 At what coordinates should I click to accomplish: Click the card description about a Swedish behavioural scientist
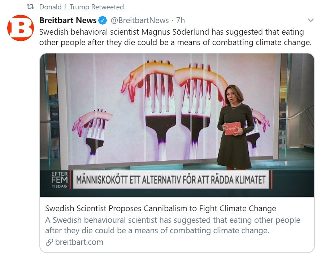click(173, 225)
